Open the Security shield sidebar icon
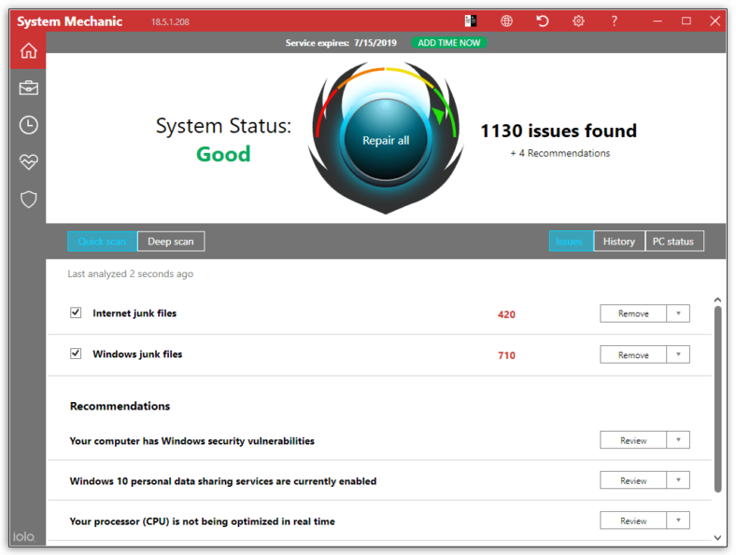The width and height of the screenshot is (736, 555). click(28, 200)
